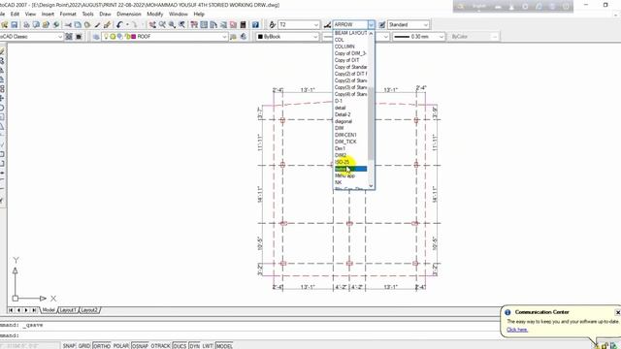Open the ROOF layer dropdown
Image resolution: width=621 pixels, height=349 pixels.
pos(224,37)
